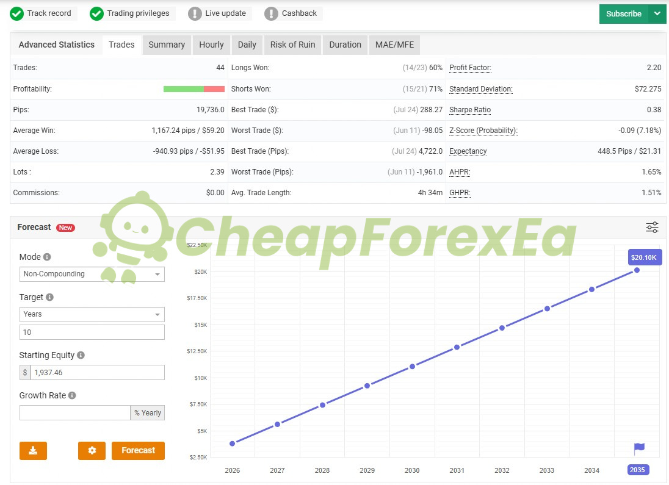Click the 2033 data point on chart
The width and height of the screenshot is (669, 485).
pyautogui.click(x=547, y=309)
